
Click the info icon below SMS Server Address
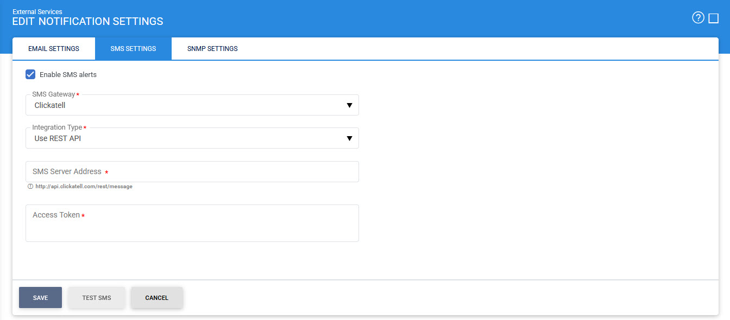coord(30,187)
